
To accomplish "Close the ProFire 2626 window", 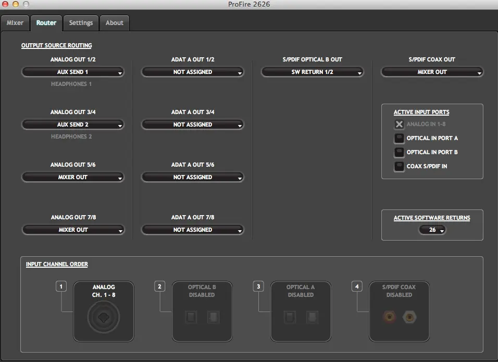I will [5, 4].
